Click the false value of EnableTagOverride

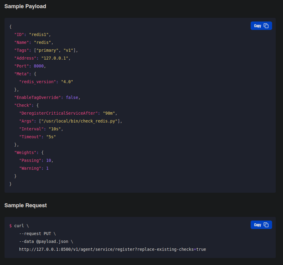point(73,97)
